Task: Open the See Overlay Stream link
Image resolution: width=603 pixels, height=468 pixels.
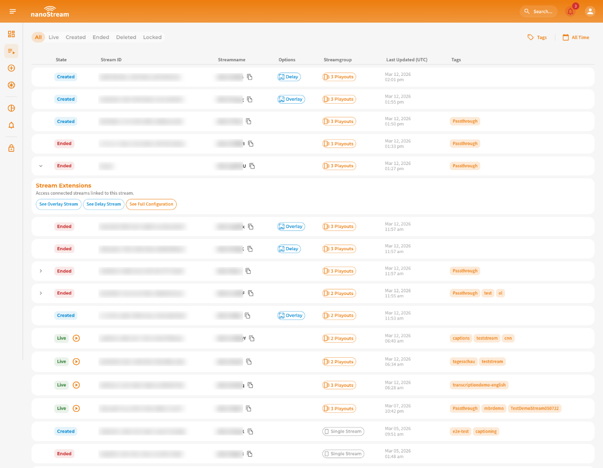Action: (x=58, y=204)
